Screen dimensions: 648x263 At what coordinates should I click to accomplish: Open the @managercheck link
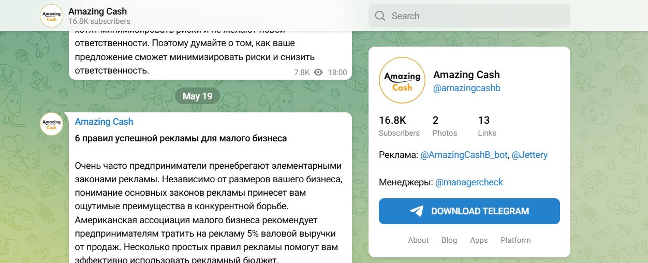click(469, 182)
